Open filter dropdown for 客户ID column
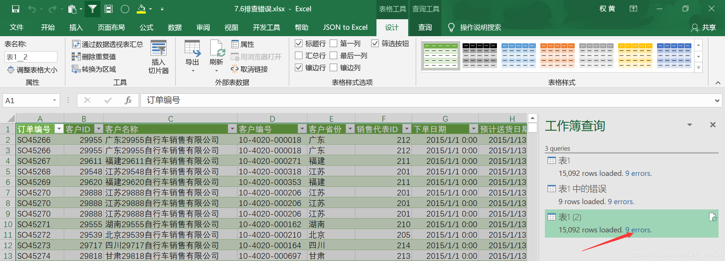725x261 pixels. click(99, 129)
